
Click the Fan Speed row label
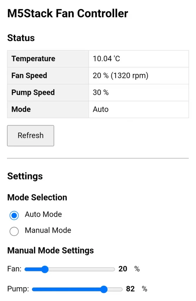tap(29, 76)
